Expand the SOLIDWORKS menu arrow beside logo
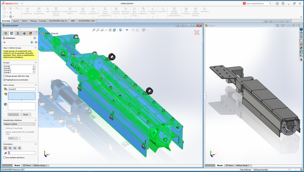 tap(22, 3)
